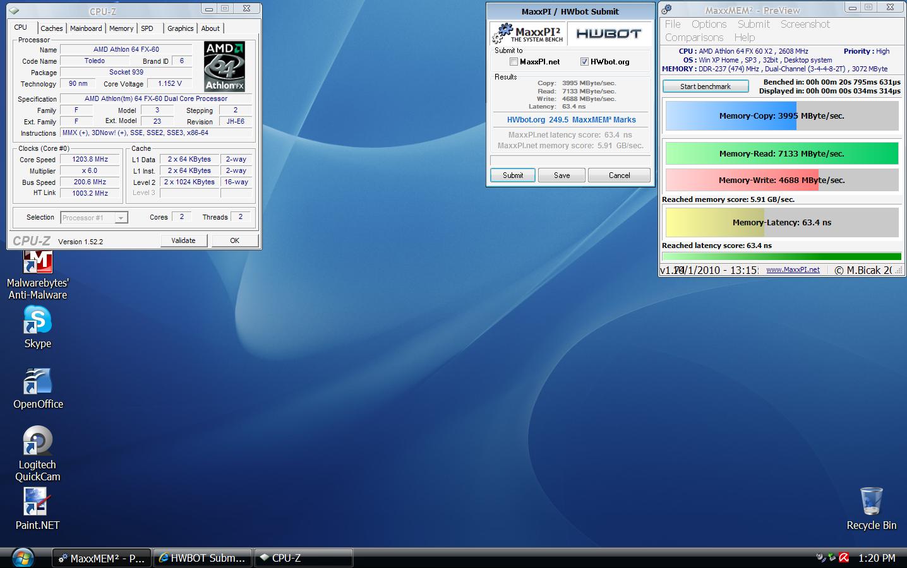Screen dimensions: 907x568
Task: Switch to the Caches tab in CPU-Z
Action: (x=52, y=28)
